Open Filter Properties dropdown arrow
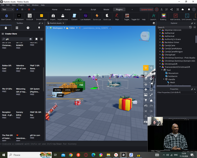 tap(195, 92)
